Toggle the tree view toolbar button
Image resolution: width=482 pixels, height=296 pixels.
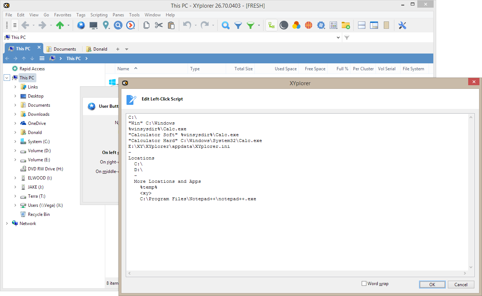(271, 25)
